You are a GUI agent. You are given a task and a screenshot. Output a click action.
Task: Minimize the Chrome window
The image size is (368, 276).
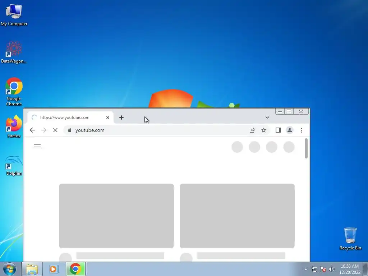tap(280, 111)
